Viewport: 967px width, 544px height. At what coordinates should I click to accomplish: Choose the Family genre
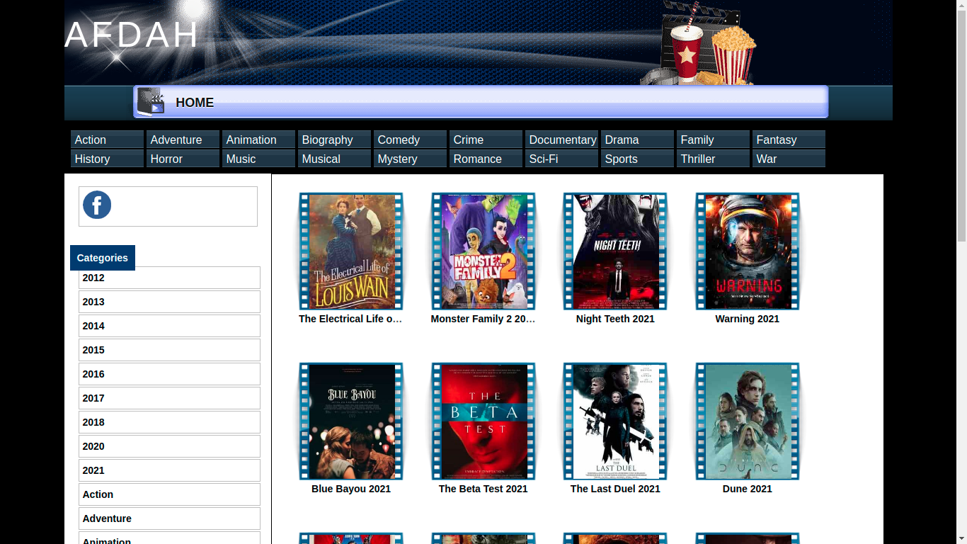(713, 140)
